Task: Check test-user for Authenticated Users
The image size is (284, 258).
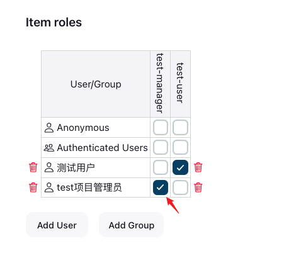Action: 180,147
